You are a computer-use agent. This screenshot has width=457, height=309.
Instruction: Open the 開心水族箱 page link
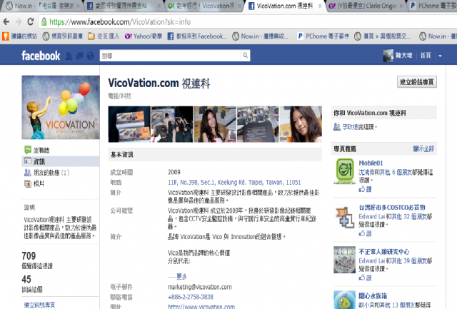[373, 296]
